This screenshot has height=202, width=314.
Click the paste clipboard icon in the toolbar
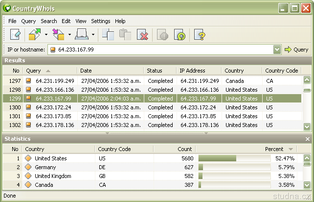125,35
